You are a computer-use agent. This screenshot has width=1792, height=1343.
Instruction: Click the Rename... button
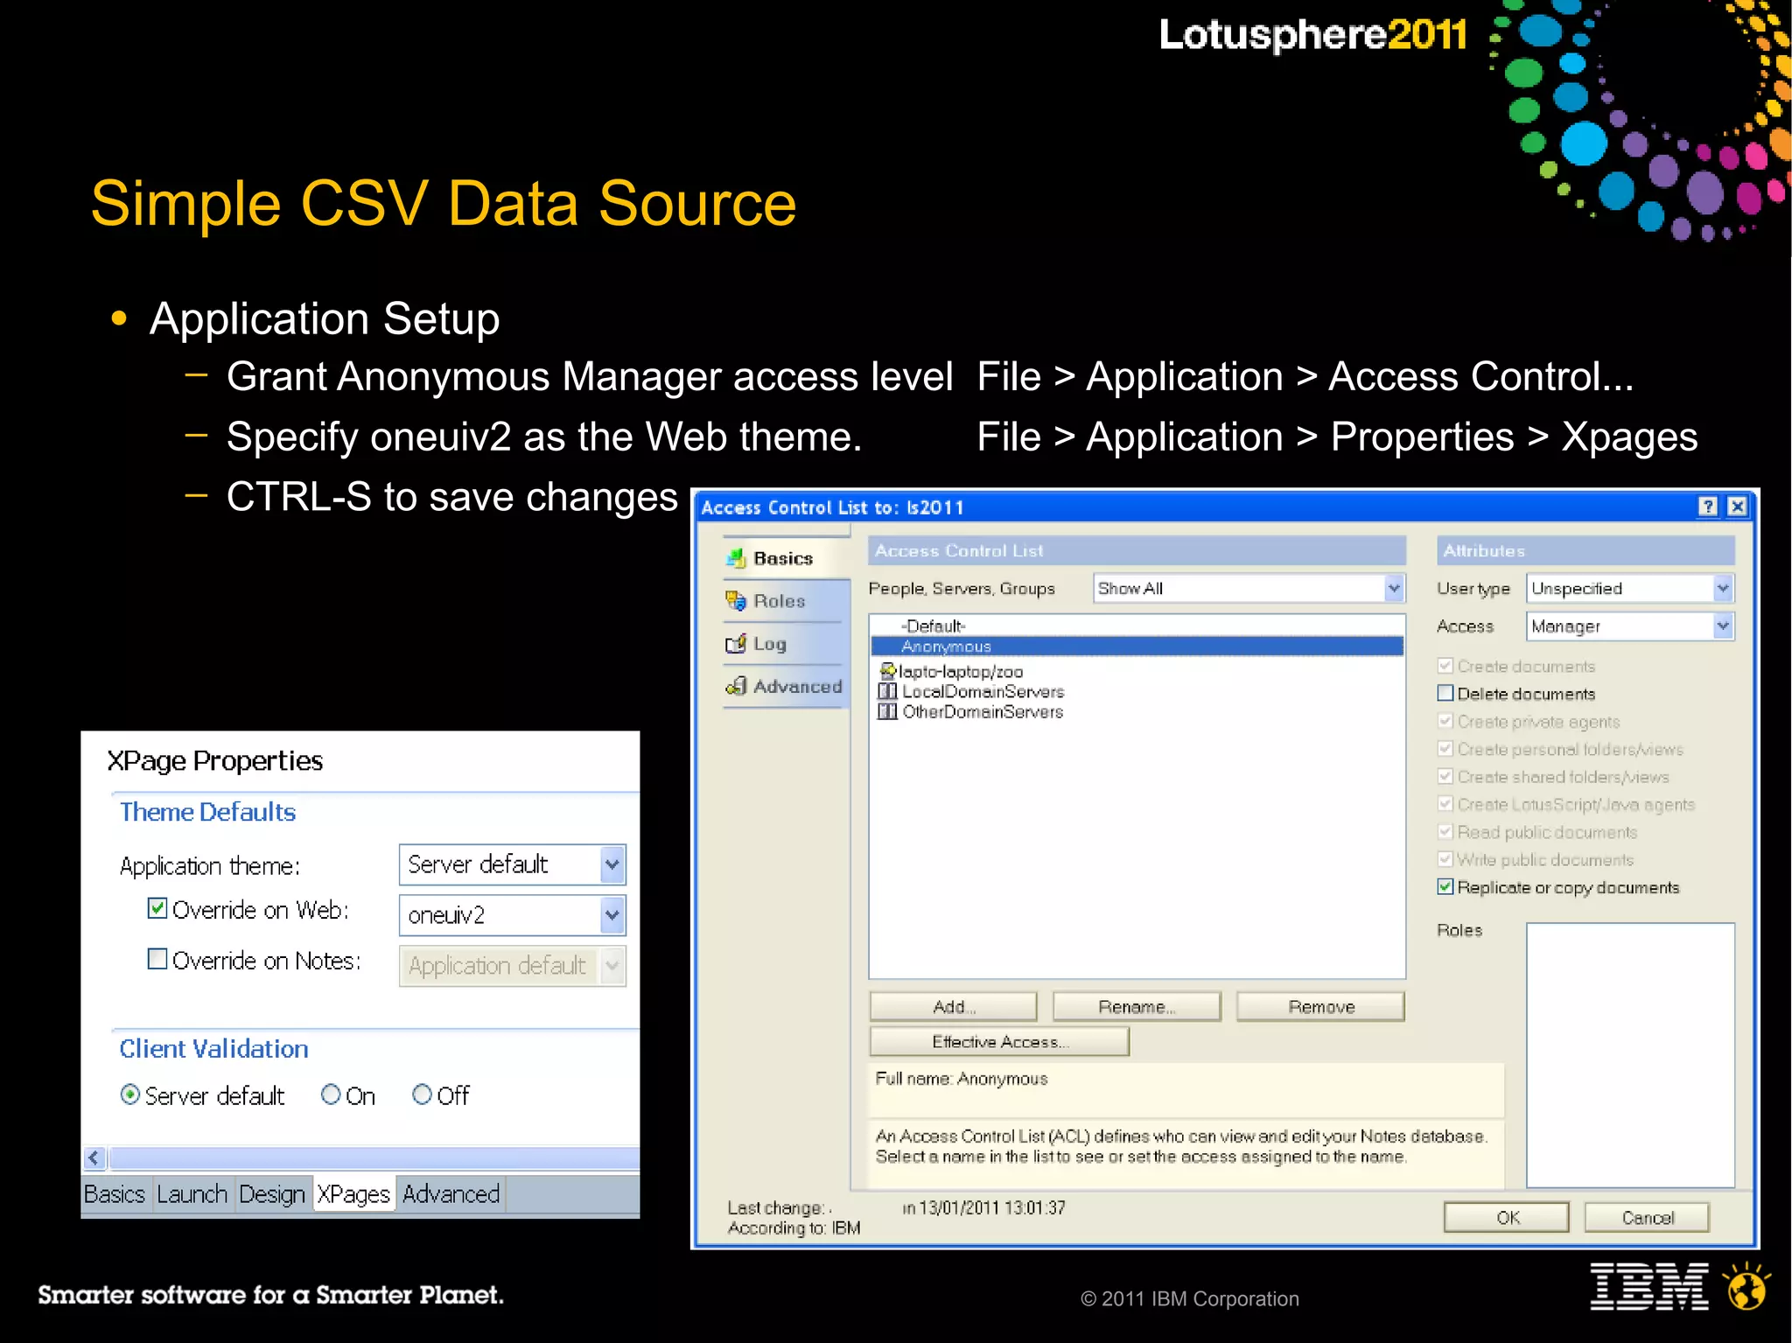tap(1137, 1007)
